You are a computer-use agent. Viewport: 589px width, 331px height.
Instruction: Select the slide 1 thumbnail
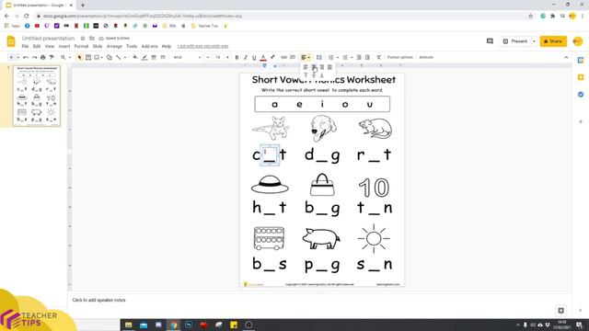point(37,96)
